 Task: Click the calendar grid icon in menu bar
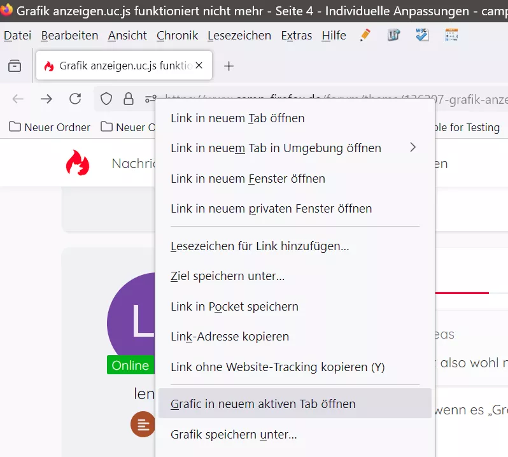point(451,35)
